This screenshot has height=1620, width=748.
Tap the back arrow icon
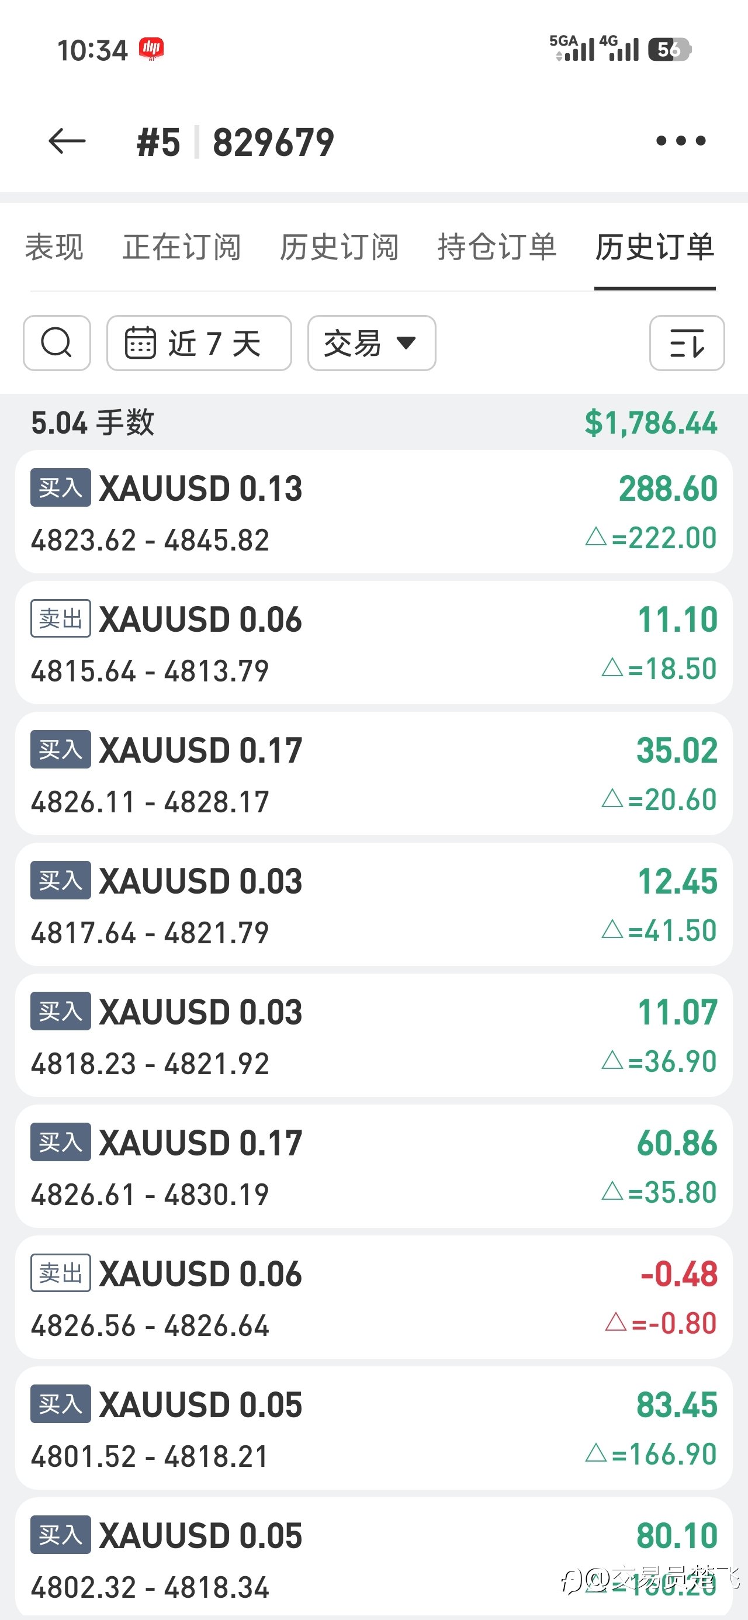(x=67, y=141)
